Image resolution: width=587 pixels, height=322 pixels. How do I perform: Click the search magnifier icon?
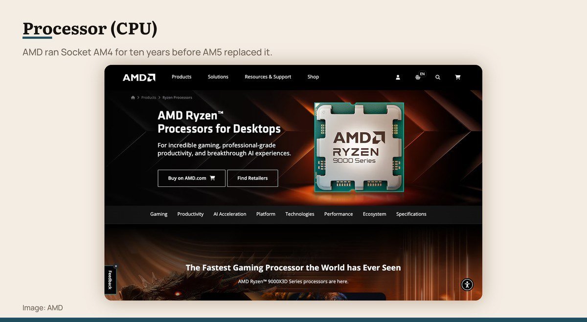point(438,77)
